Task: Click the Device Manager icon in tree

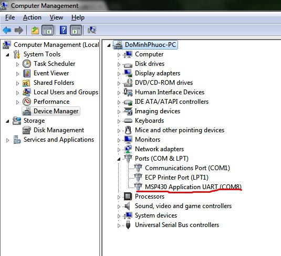Action: pyautogui.click(x=27, y=111)
